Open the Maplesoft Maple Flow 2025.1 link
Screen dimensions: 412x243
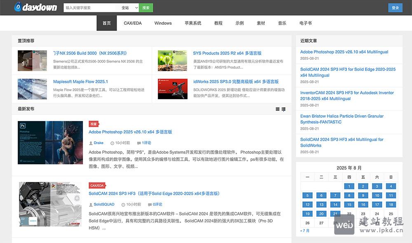click(80, 82)
